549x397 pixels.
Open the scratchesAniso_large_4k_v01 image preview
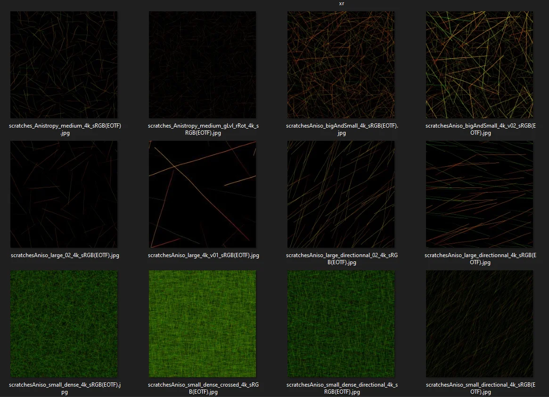[x=202, y=194]
